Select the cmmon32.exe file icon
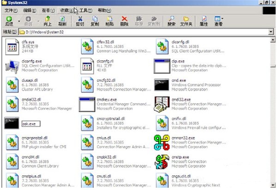This screenshot has width=277, height=190. [x=162, y=142]
